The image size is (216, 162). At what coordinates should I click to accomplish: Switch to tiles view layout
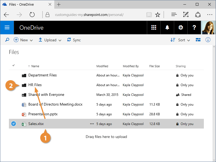(198, 40)
